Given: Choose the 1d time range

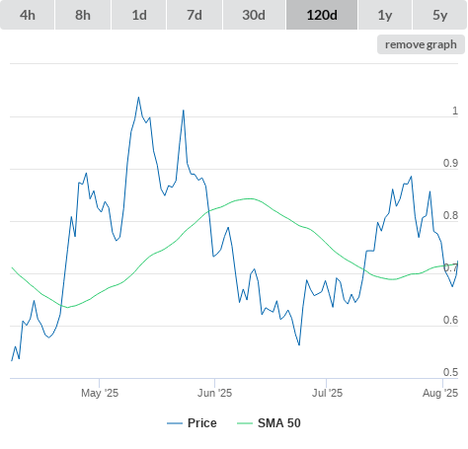Looking at the screenshot, I should (139, 15).
